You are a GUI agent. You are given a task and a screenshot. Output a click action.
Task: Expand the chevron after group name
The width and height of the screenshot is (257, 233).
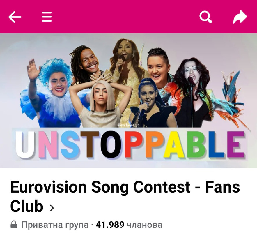point(52,208)
